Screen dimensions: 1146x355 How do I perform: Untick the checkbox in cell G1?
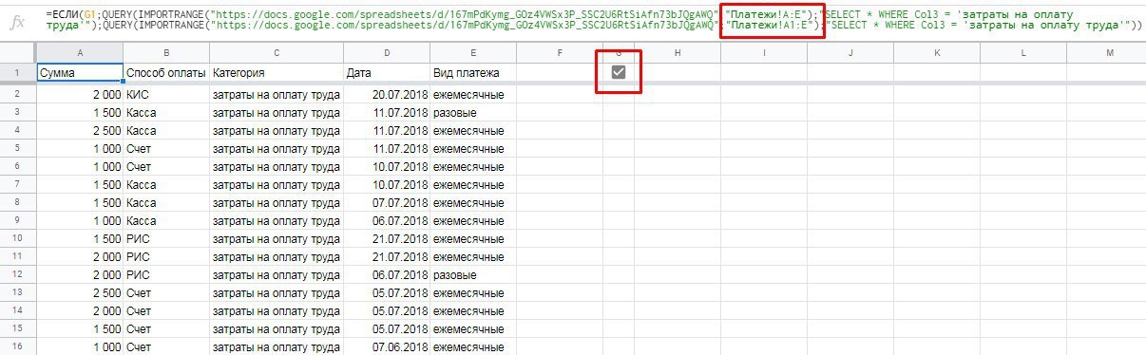(619, 72)
